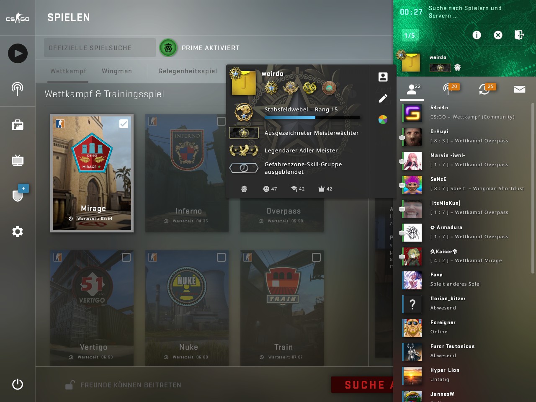Click the gold knot coin medal
Viewport: 536px width, 402px height.
[309, 88]
